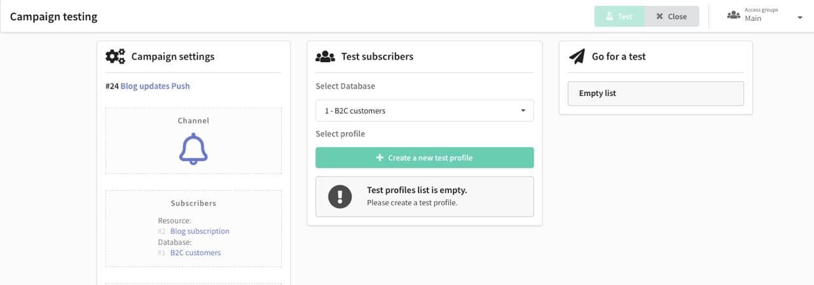This screenshot has height=285, width=814.
Task: Click the bell channel icon
Action: click(193, 150)
